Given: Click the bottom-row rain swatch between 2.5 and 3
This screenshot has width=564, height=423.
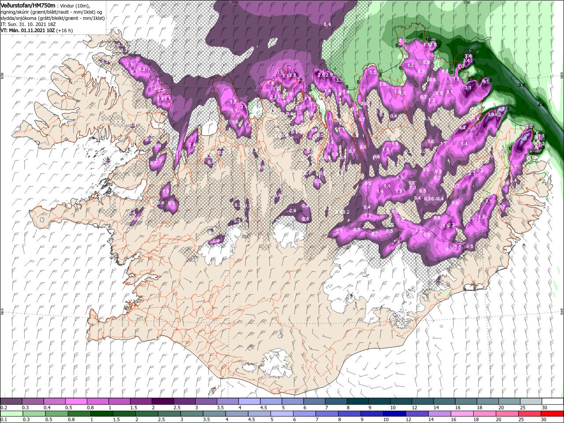Looking at the screenshot, I should 169,413.
